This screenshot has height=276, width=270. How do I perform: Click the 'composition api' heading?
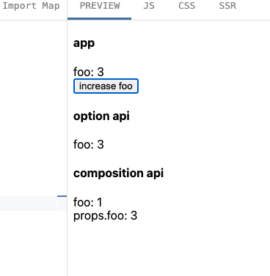[x=118, y=174]
